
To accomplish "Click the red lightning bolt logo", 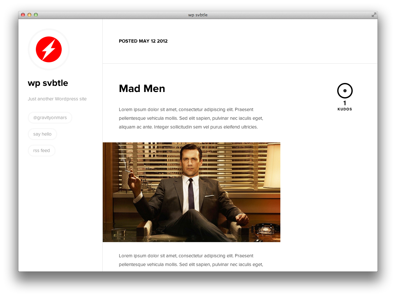I will tap(49, 49).
